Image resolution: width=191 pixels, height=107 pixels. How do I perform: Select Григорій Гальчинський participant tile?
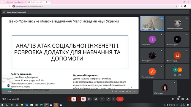pyautogui.click(x=177, y=23)
